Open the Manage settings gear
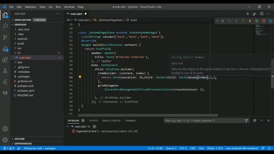The image size is (274, 154). click(x=5, y=140)
